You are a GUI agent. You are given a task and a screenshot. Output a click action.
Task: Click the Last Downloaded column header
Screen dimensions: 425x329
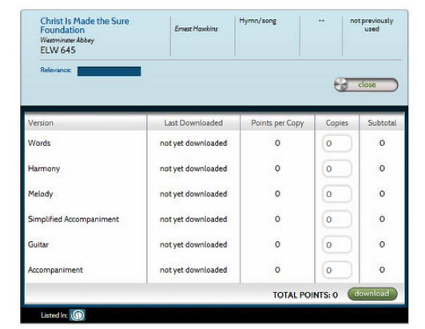[x=193, y=123]
